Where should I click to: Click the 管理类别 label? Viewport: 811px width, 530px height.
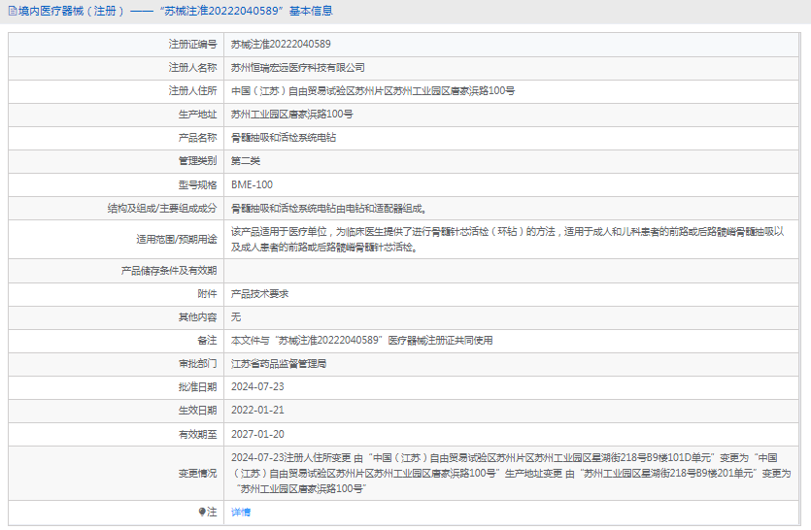click(x=197, y=161)
